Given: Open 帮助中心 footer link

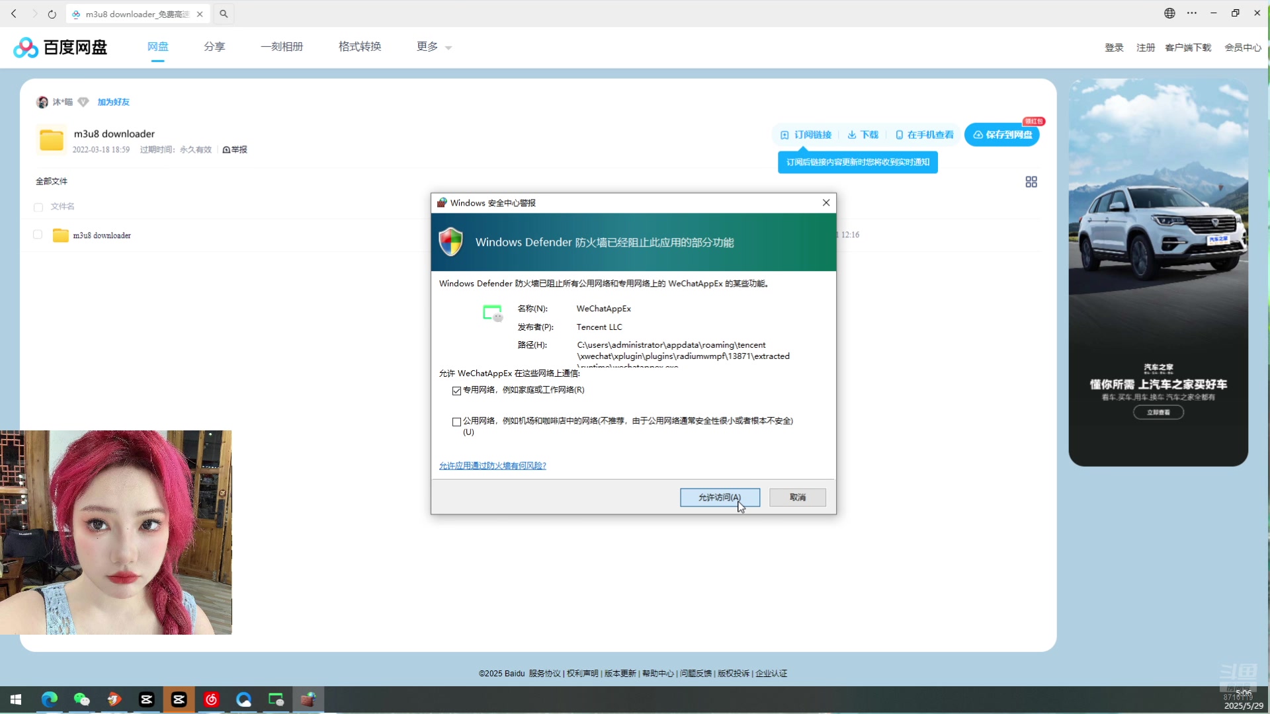Looking at the screenshot, I should pos(657,674).
